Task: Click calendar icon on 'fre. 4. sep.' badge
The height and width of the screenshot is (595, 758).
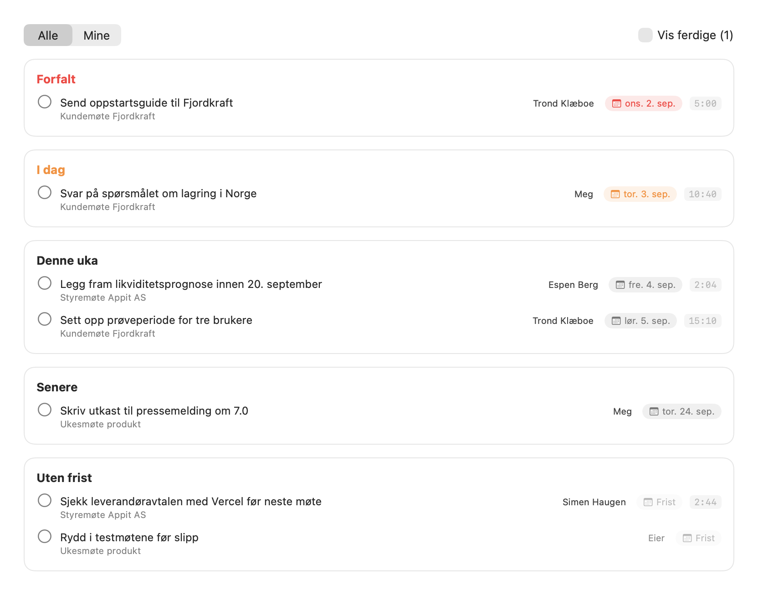Action: point(620,285)
